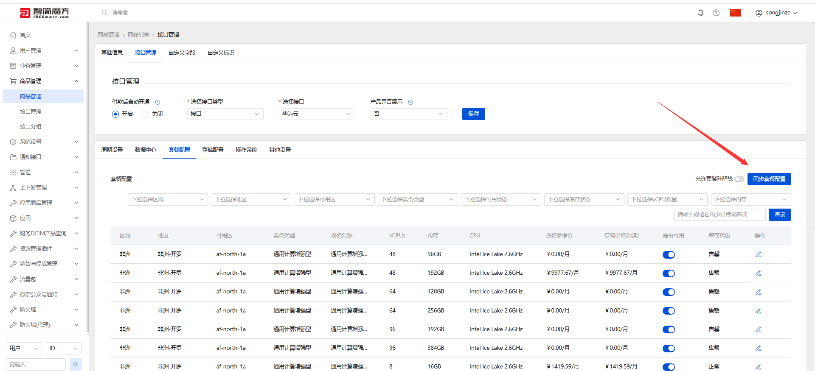
Task: View the 产品是否展示 help tooltip icon
Action: coord(410,102)
